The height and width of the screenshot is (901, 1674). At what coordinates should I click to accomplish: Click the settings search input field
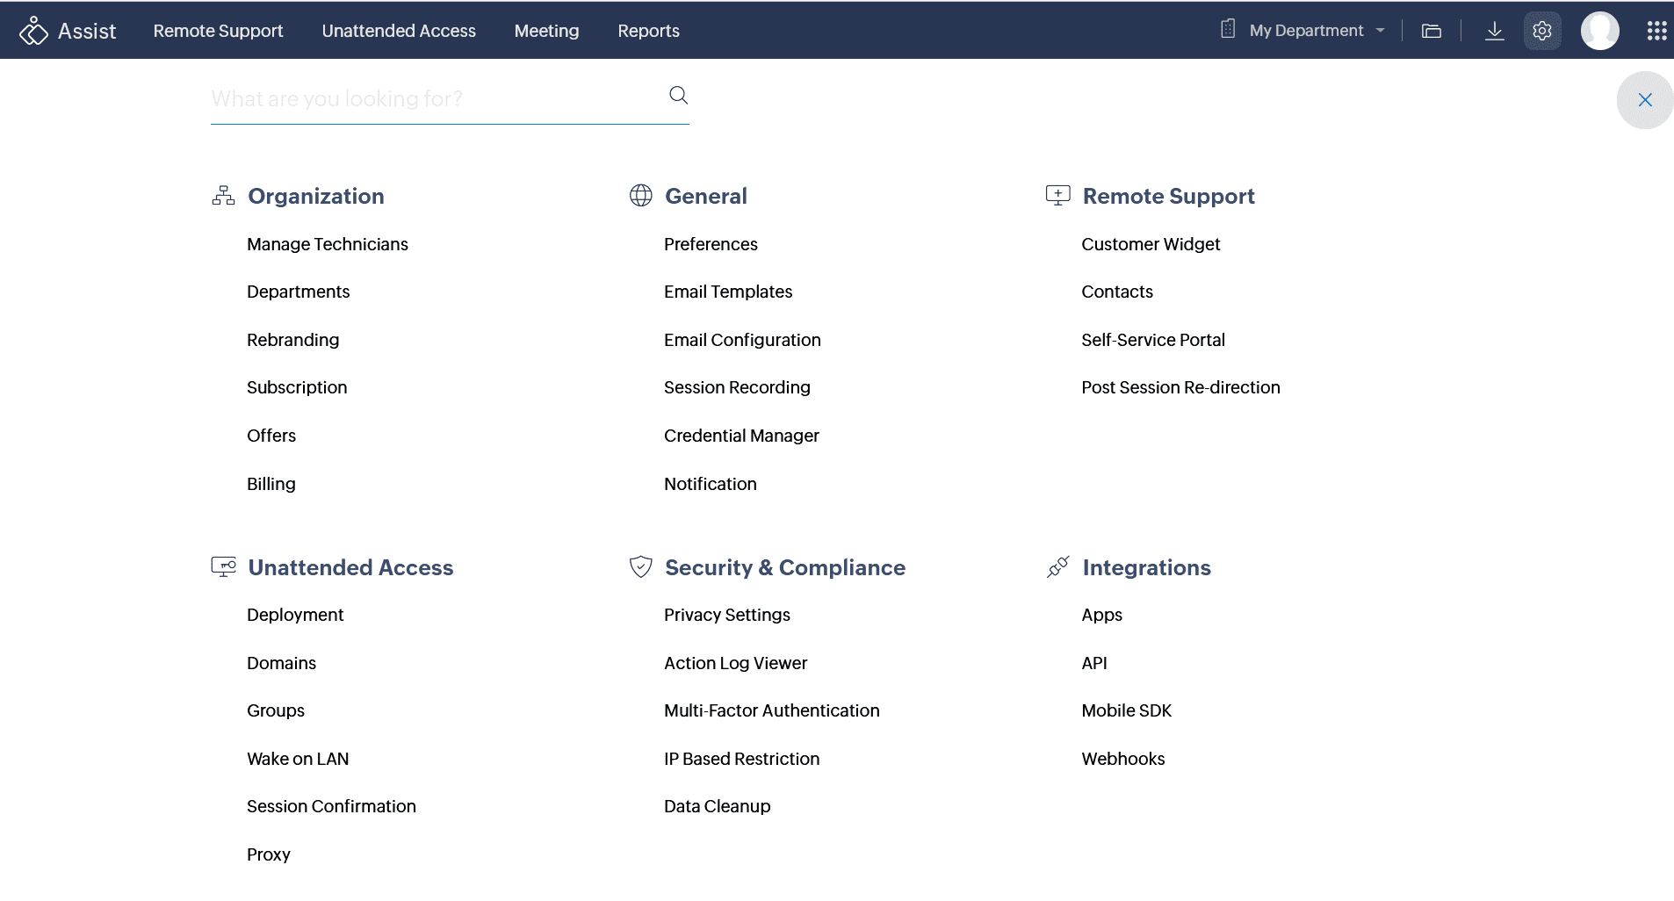(x=435, y=98)
